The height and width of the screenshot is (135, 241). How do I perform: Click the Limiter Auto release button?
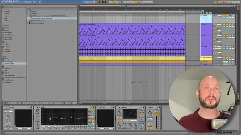coord(150,128)
